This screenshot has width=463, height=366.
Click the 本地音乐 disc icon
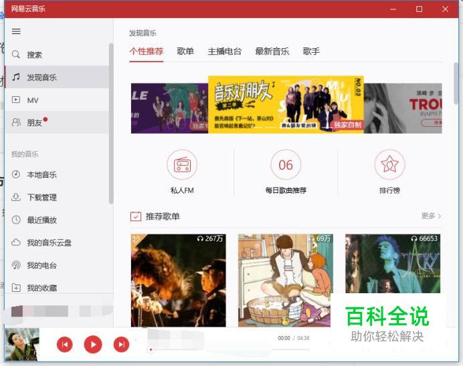click(x=16, y=174)
